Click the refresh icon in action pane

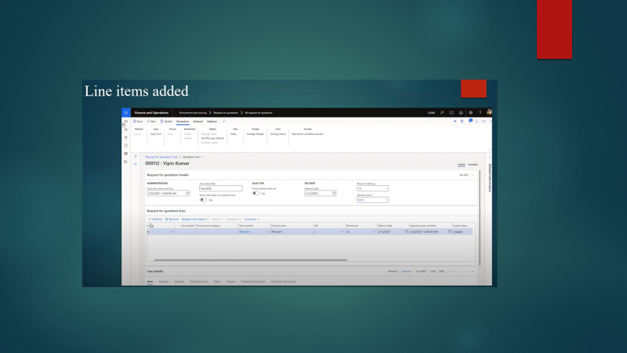click(x=477, y=121)
